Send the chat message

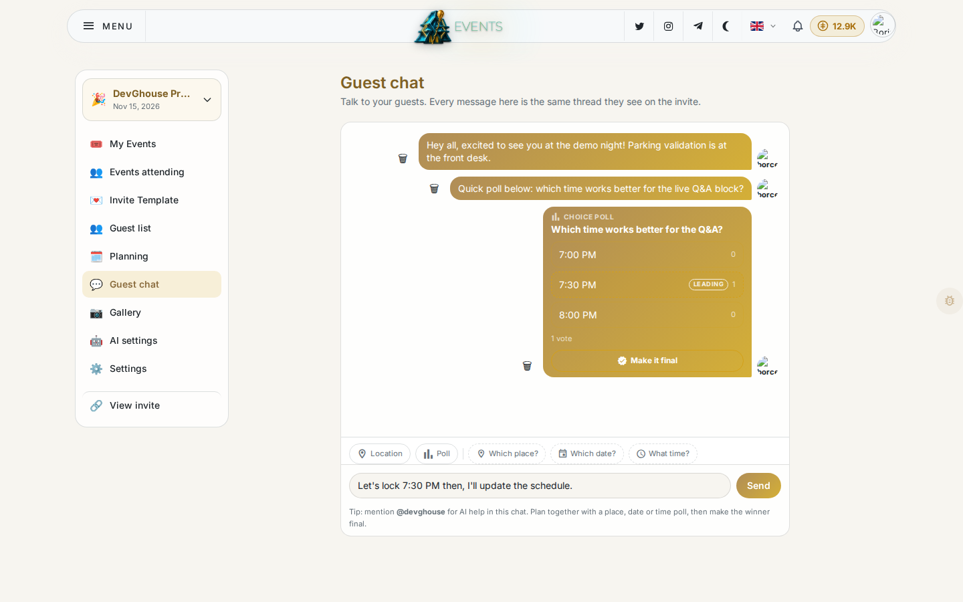coord(758,486)
